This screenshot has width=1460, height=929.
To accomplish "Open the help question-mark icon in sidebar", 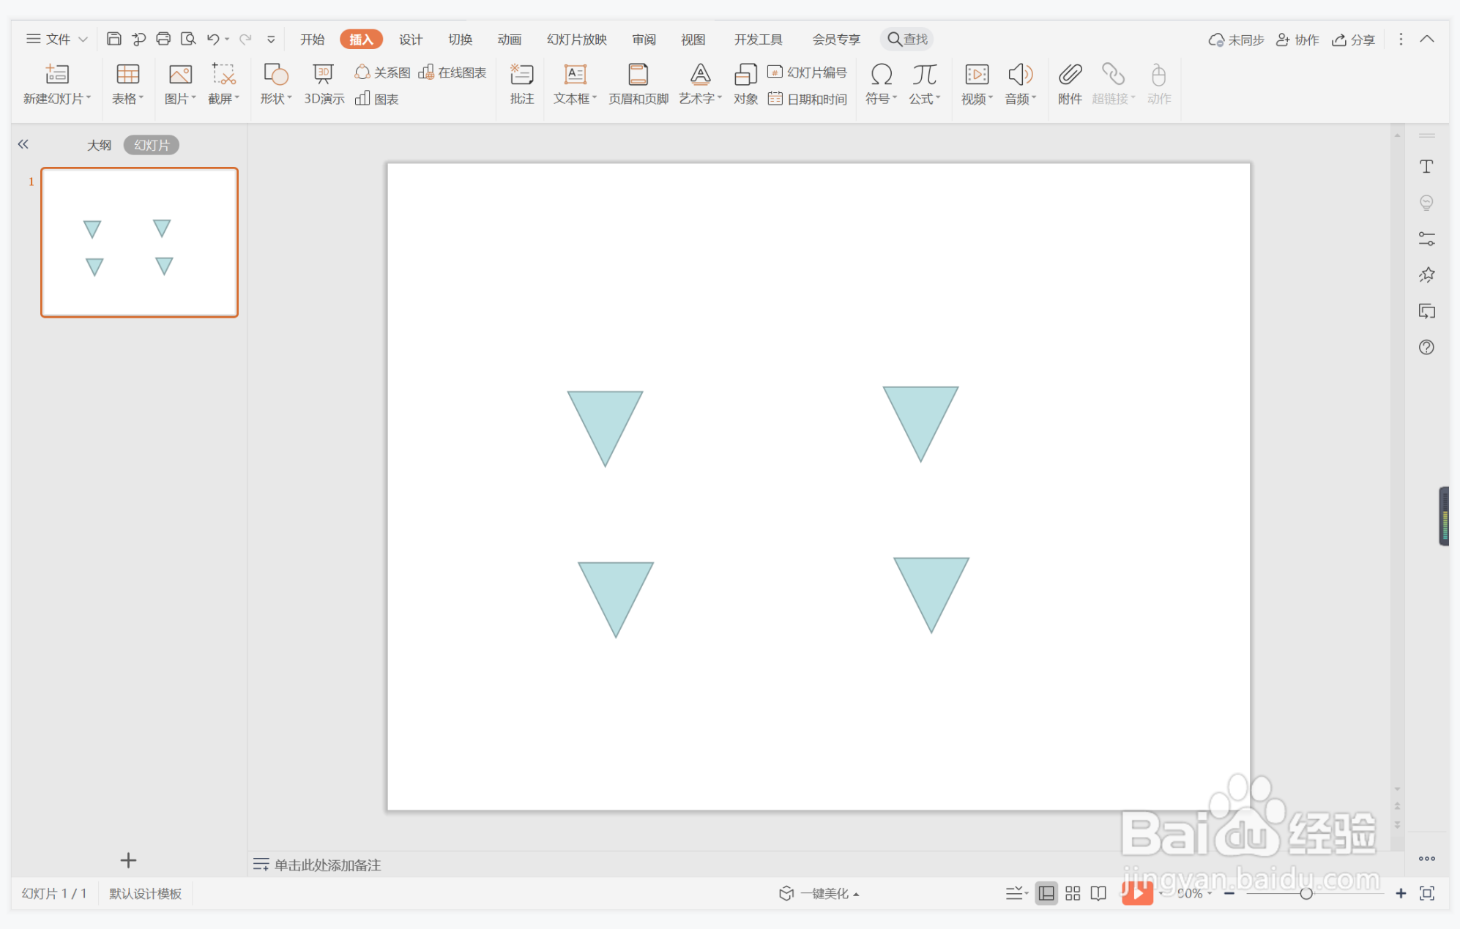I will [x=1426, y=347].
